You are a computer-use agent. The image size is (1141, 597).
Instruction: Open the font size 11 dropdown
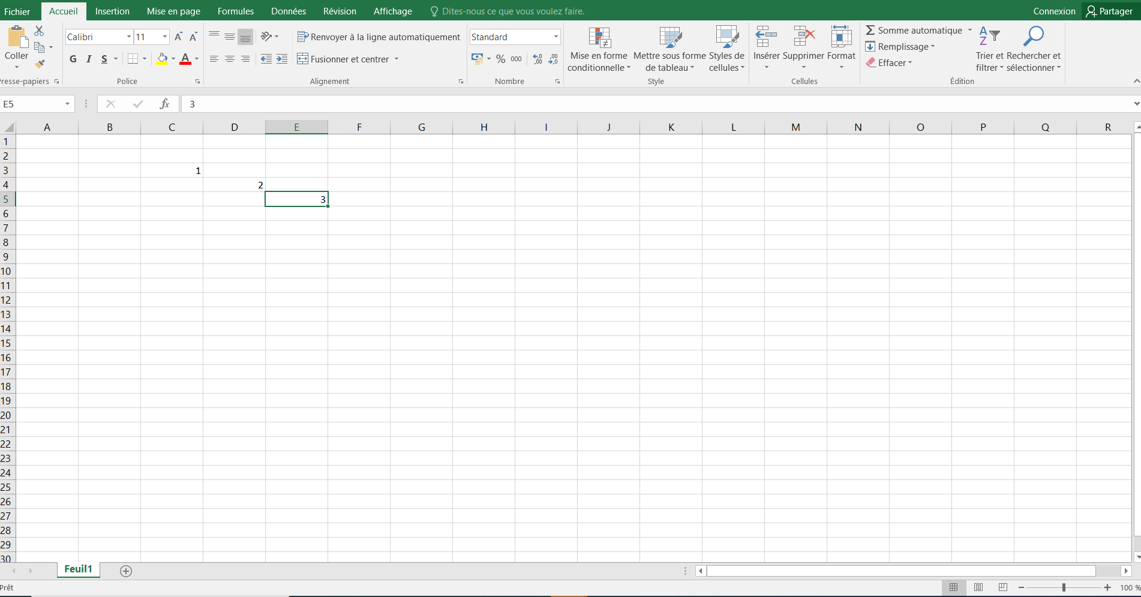tap(165, 37)
